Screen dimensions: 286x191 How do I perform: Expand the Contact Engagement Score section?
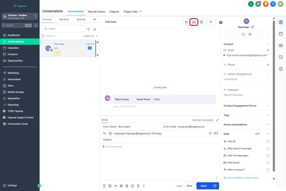click(x=268, y=105)
